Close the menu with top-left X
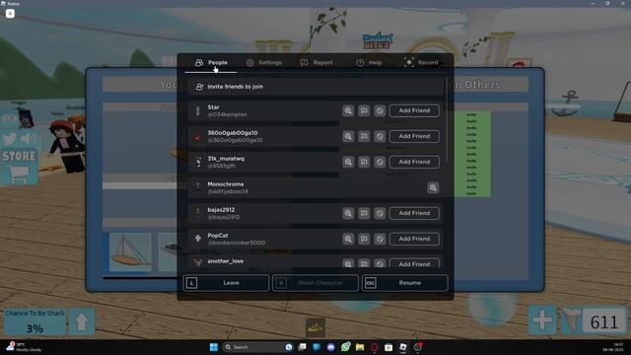 10,14
